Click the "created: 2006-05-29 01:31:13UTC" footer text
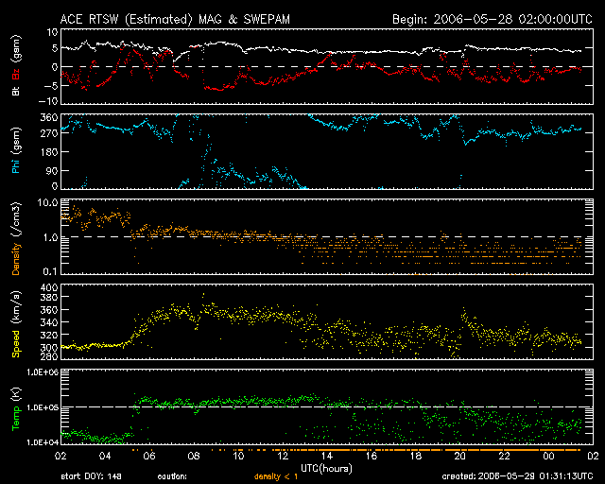This screenshot has width=605, height=484. pos(517,476)
